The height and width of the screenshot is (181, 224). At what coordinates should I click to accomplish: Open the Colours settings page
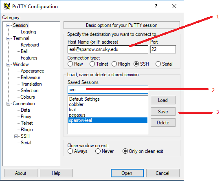[x=28, y=97]
